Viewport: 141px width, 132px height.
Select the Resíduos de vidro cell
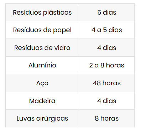(42, 47)
